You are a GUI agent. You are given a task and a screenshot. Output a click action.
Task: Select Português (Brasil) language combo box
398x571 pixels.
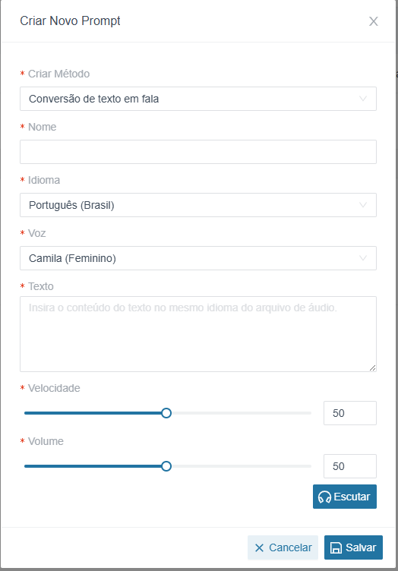pos(198,205)
